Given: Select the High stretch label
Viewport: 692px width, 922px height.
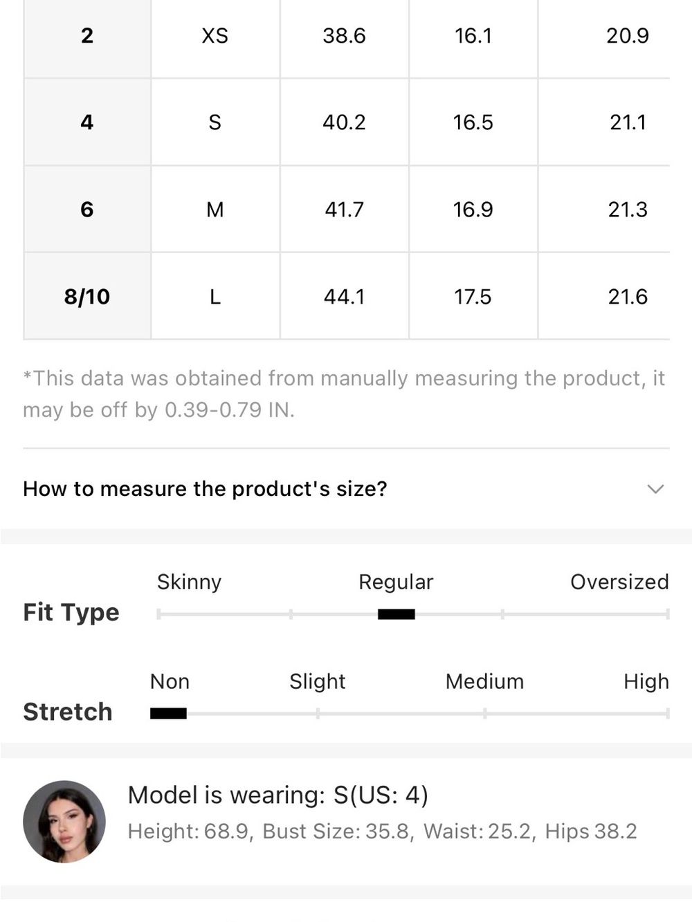Looking at the screenshot, I should (x=646, y=681).
